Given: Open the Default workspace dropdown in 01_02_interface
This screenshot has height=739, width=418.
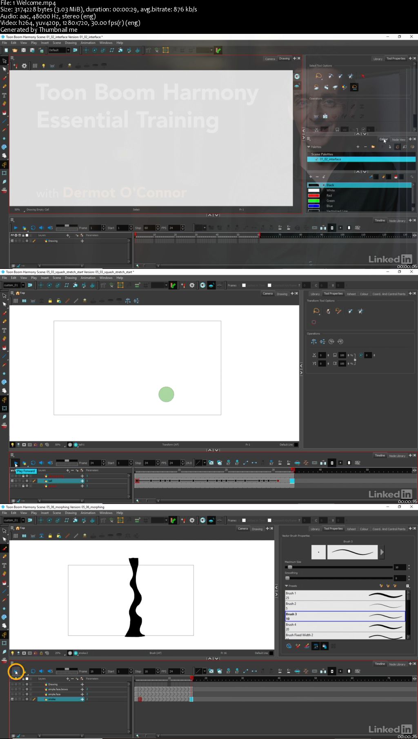Looking at the screenshot, I should pyautogui.click(x=68, y=50).
